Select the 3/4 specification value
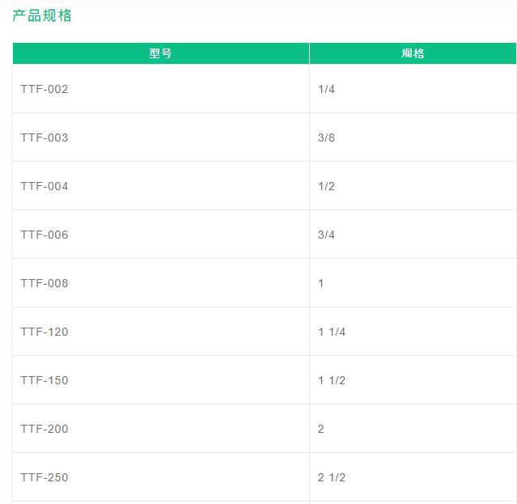 point(326,235)
